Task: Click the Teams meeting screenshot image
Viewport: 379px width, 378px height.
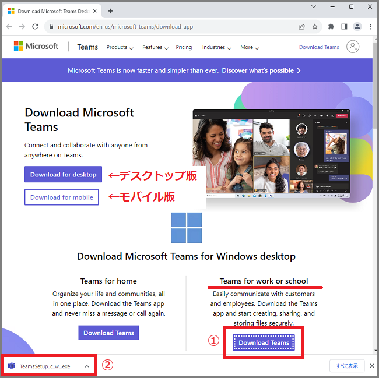Action: (272, 154)
